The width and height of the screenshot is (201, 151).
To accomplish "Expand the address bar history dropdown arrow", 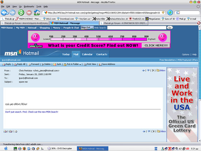I will click(163, 12).
